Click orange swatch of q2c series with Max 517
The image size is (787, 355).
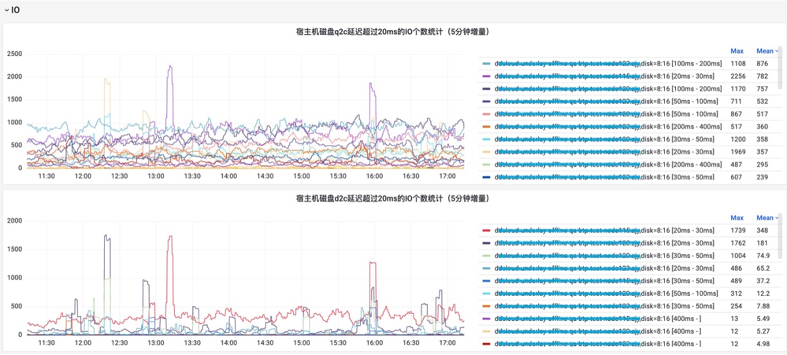coord(486,127)
